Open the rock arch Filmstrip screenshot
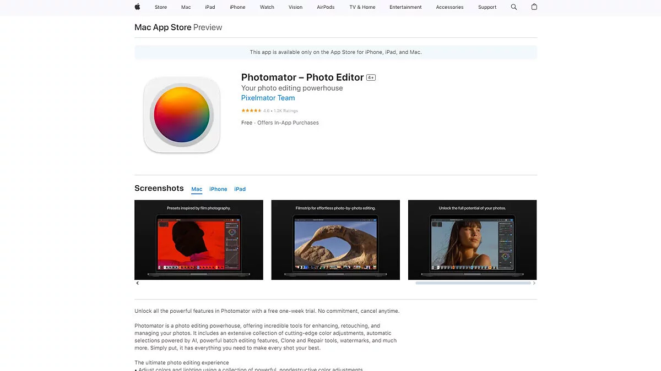661x371 pixels. point(335,240)
